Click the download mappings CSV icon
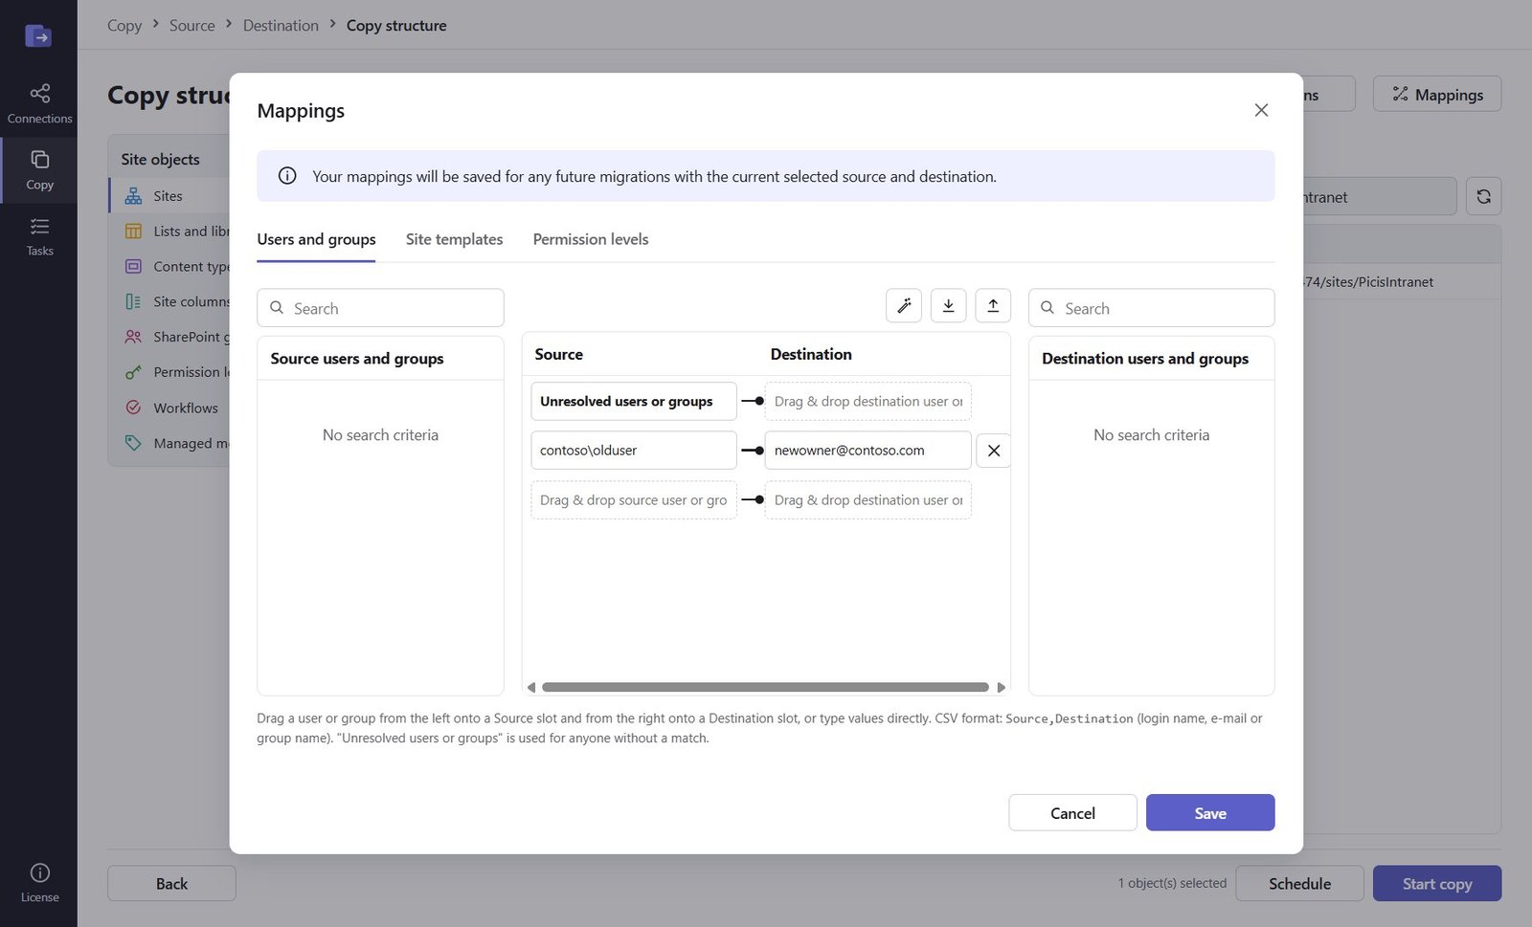1532x927 pixels. pyautogui.click(x=948, y=306)
